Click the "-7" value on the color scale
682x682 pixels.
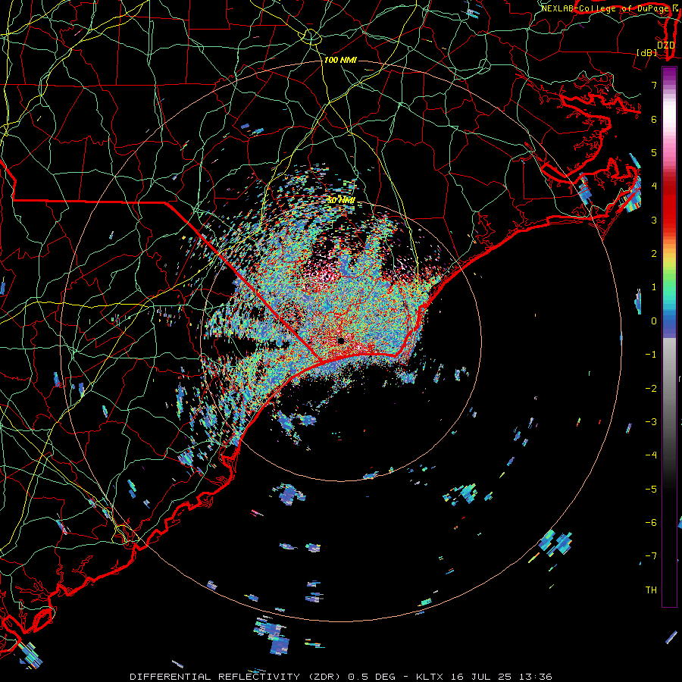coord(651,556)
